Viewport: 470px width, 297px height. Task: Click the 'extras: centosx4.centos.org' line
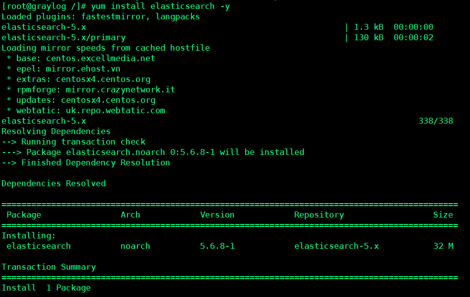(83, 79)
